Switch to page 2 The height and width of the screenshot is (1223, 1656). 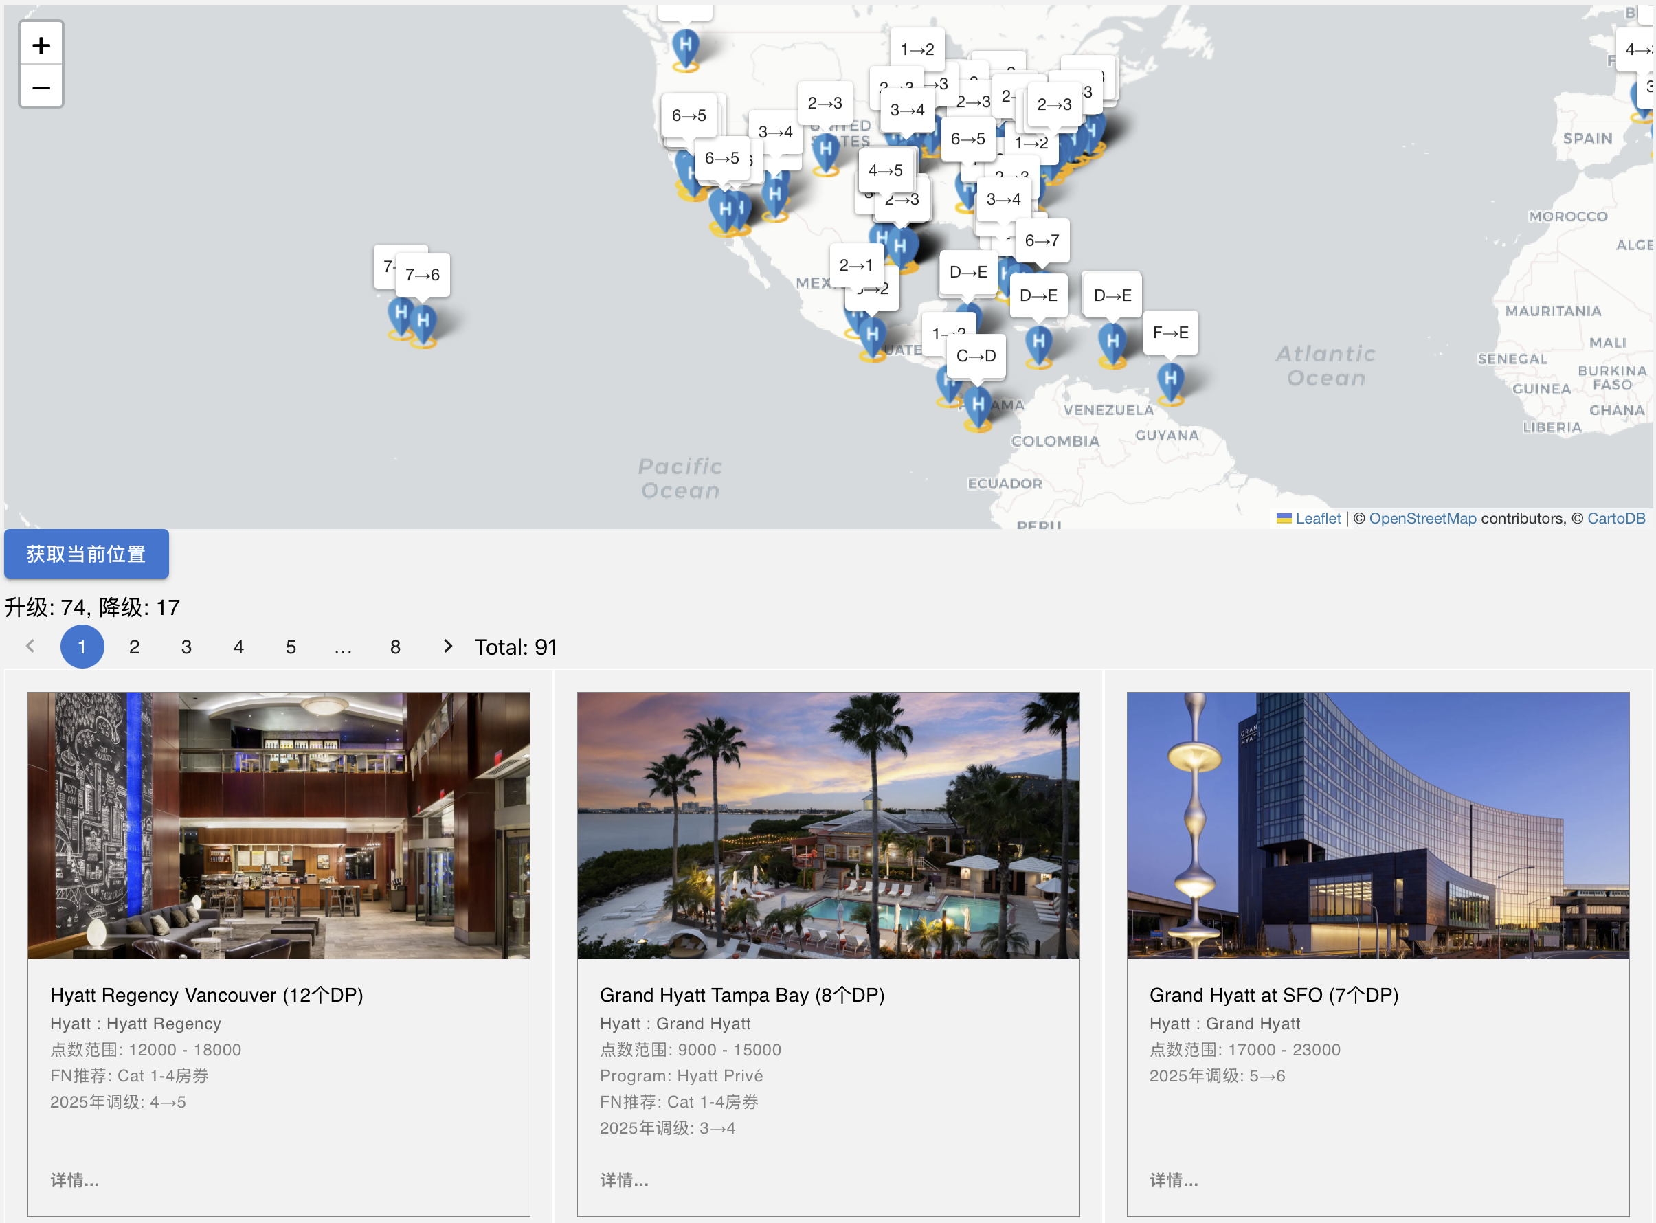(134, 647)
